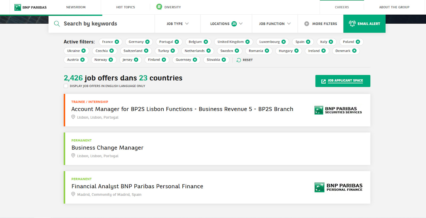Remove the Finland filter with its X icon
Screen dimensions: 426x218
pos(164,60)
